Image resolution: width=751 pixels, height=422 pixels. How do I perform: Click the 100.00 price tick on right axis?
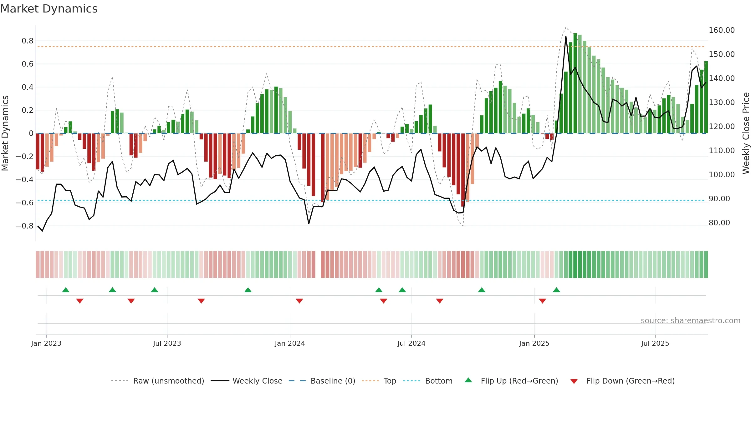pyautogui.click(x=722, y=175)
